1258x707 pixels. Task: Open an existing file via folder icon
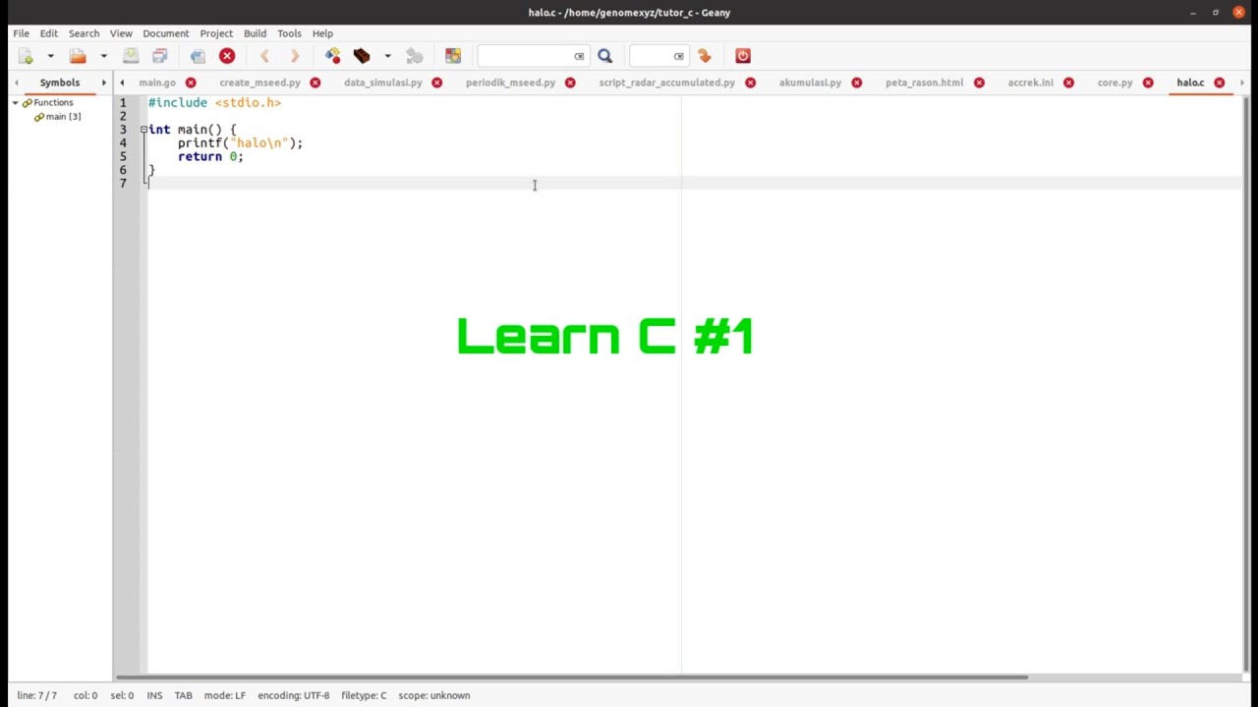78,56
